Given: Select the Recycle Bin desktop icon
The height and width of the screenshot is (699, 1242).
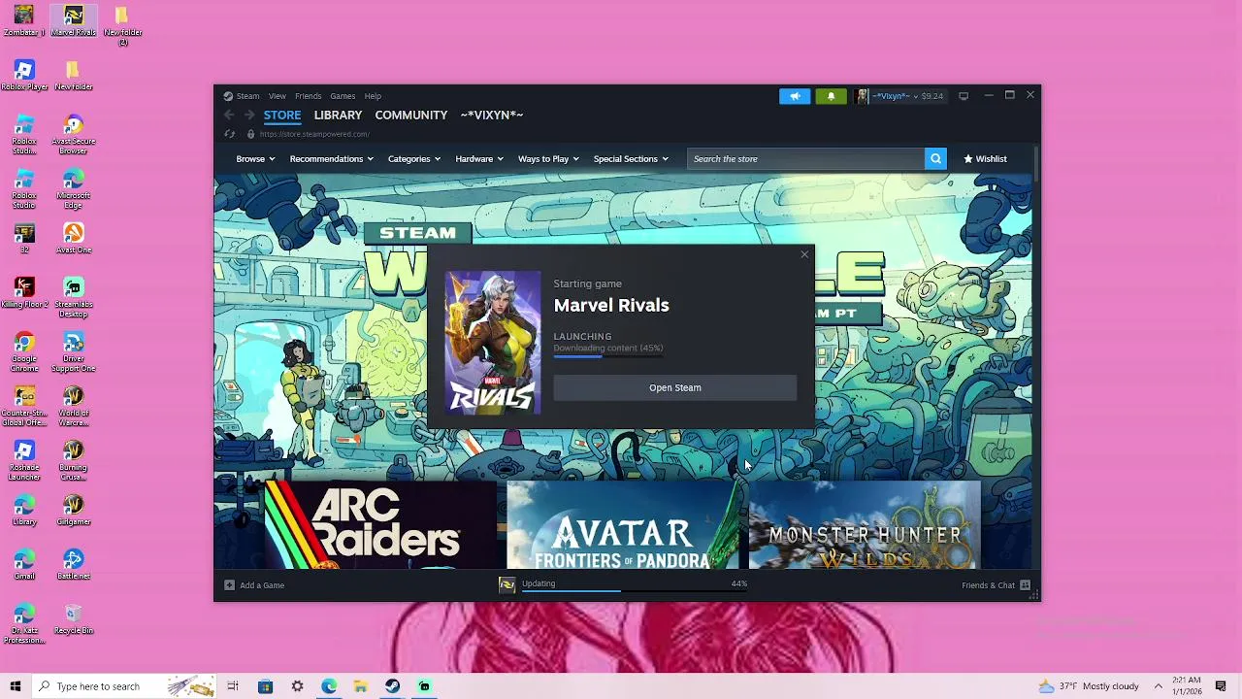Looking at the screenshot, I should (x=74, y=619).
